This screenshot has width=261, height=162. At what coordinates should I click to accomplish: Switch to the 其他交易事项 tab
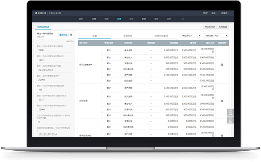click(x=161, y=36)
